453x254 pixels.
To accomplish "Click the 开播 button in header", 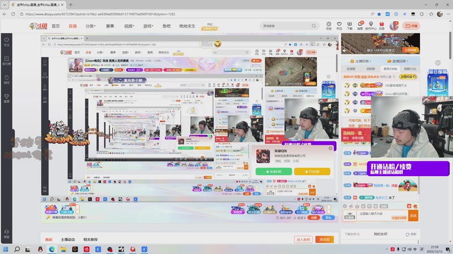I will [x=412, y=26].
